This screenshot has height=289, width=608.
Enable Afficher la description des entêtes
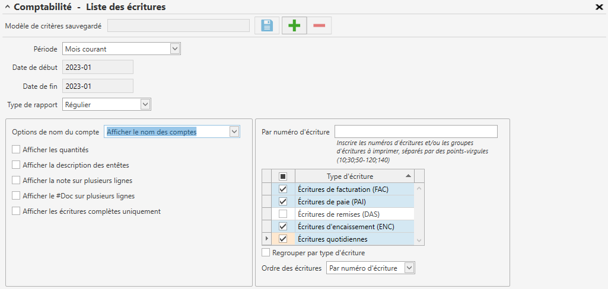point(16,165)
